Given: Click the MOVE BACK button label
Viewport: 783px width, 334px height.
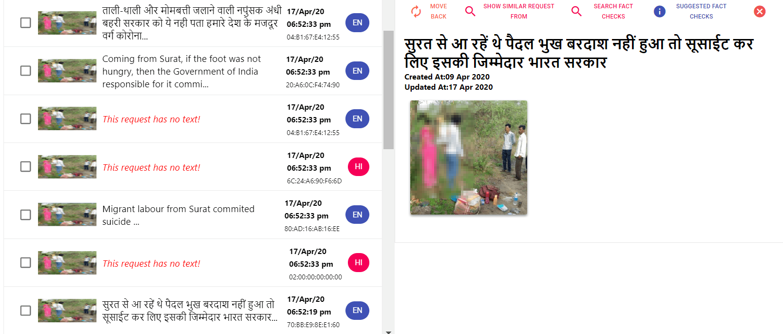Looking at the screenshot, I should click(x=439, y=11).
